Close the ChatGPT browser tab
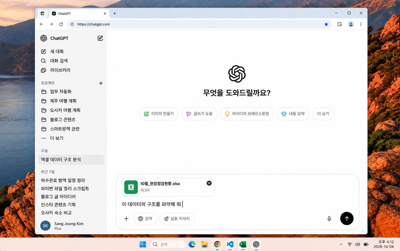 point(105,14)
